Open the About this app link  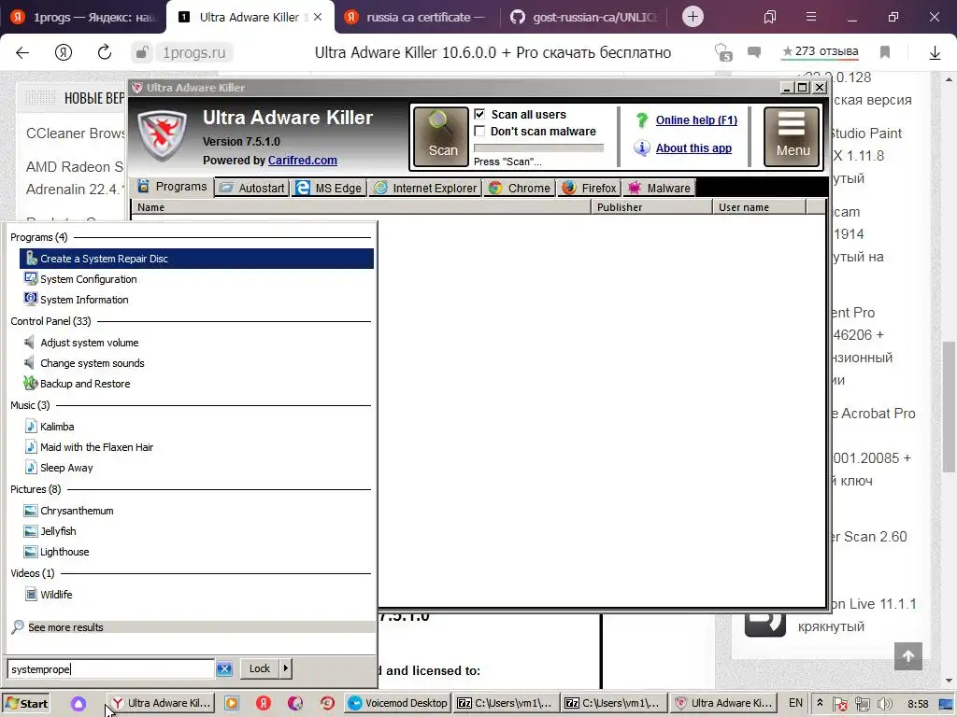pyautogui.click(x=693, y=148)
